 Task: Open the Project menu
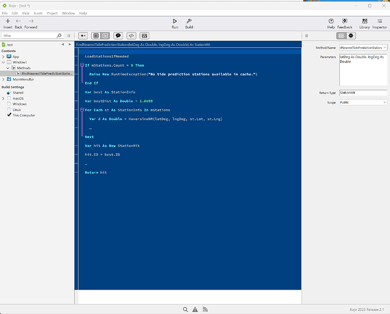(52, 13)
